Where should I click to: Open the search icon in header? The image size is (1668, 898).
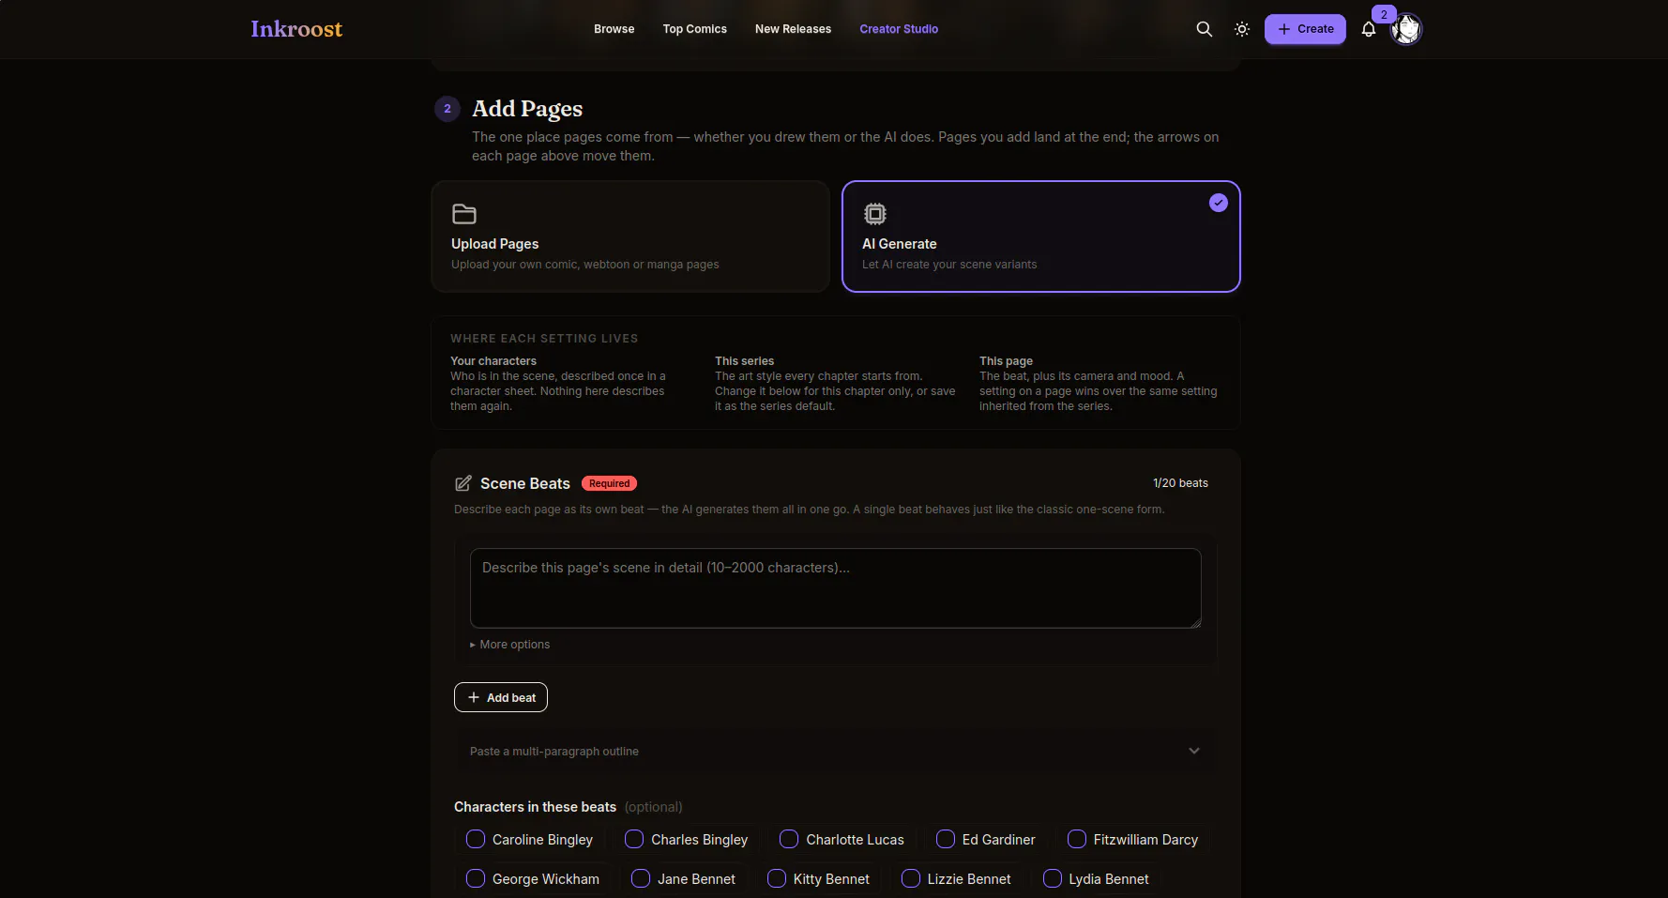[x=1204, y=29]
